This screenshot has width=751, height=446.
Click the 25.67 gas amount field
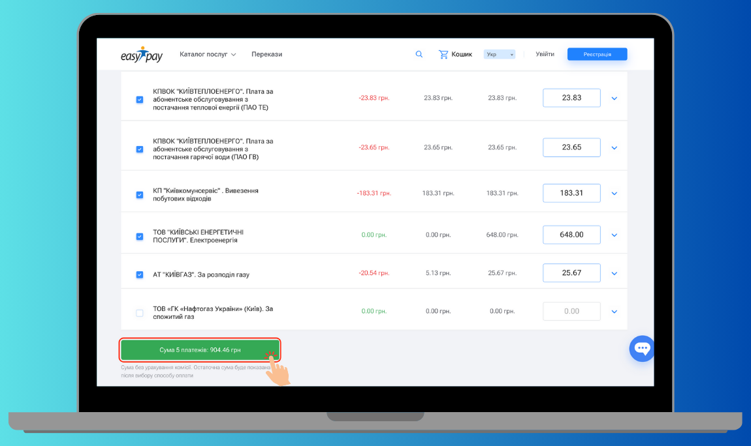[571, 273]
